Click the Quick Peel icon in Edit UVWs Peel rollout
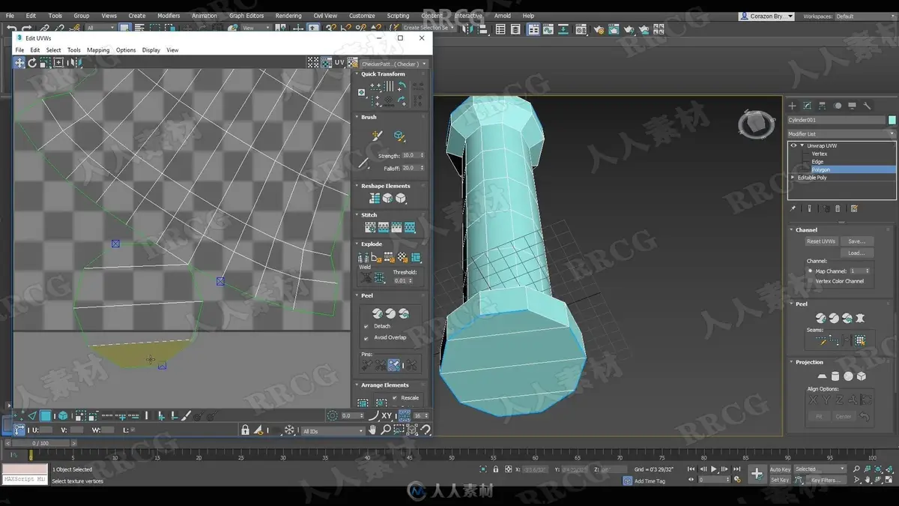This screenshot has width=899, height=506. pyautogui.click(x=378, y=313)
